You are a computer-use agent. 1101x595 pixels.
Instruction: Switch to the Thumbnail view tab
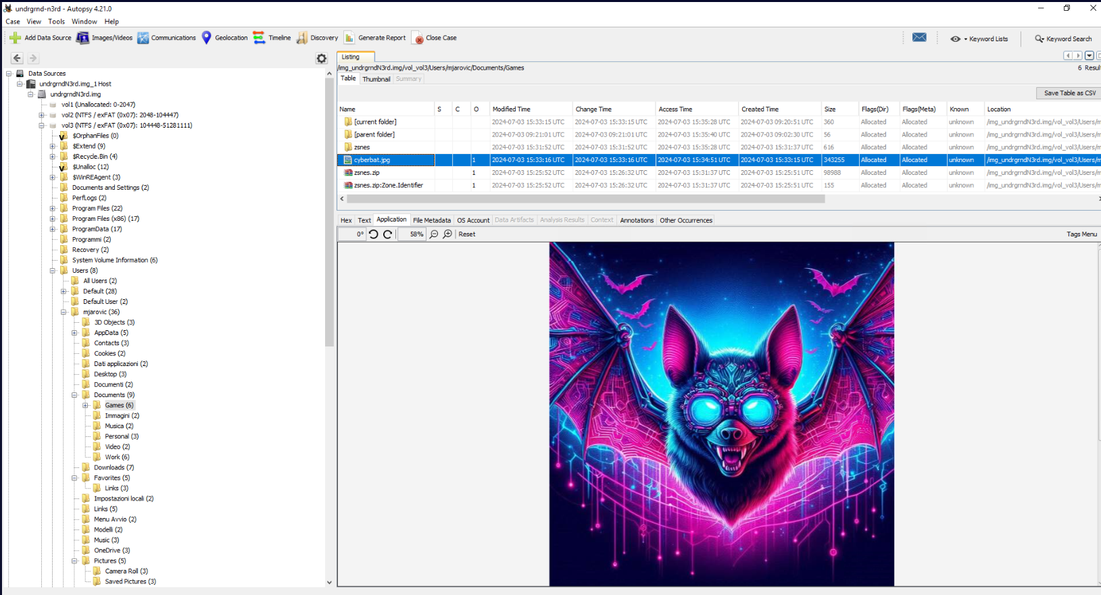coord(376,79)
